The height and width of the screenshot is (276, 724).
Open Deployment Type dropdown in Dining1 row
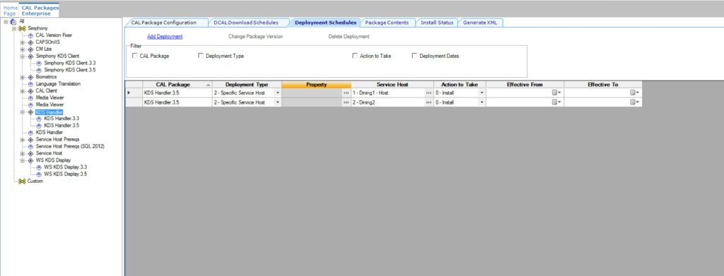[277, 92]
